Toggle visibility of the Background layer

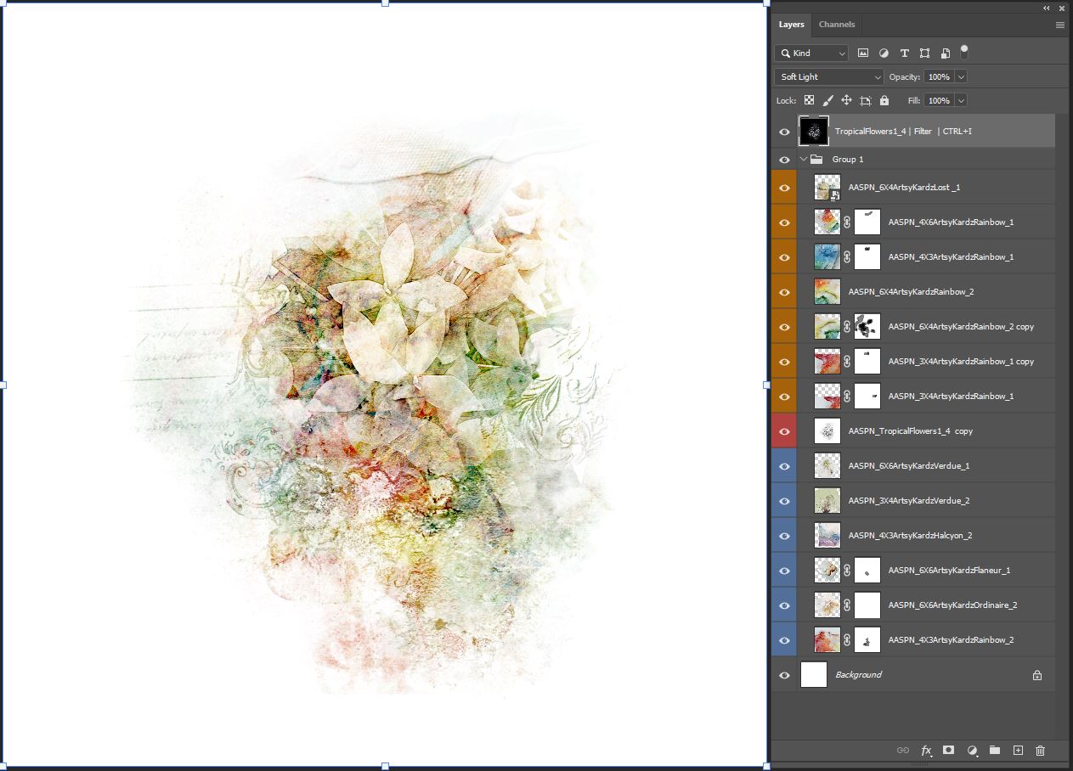point(783,674)
